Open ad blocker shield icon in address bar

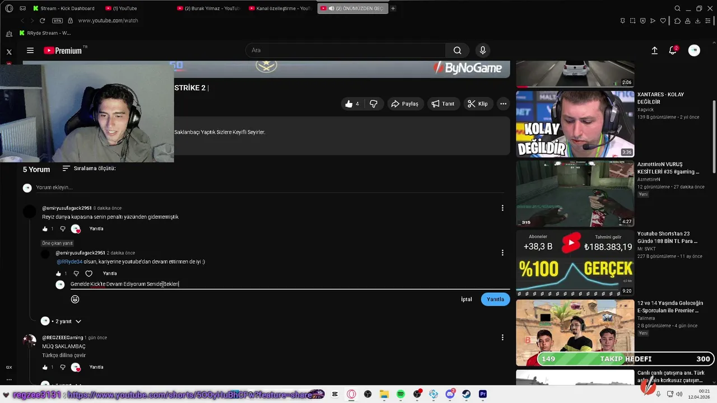pos(642,21)
